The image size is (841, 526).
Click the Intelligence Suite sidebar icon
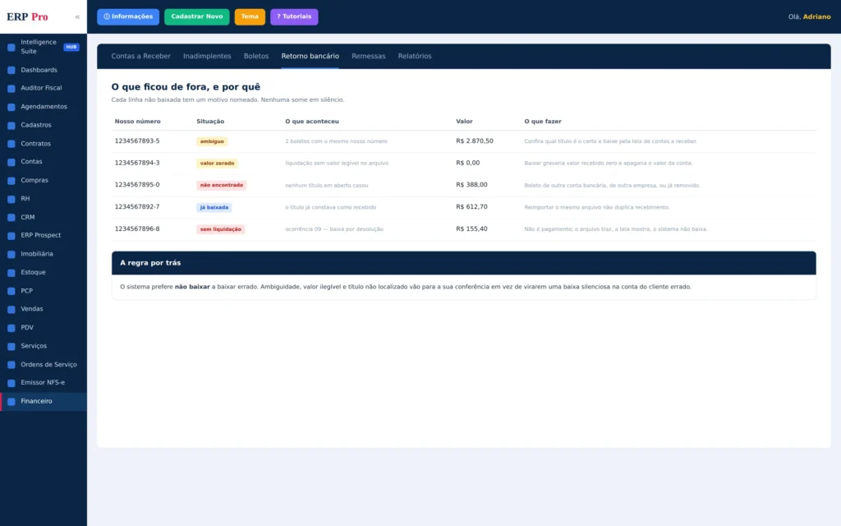[11, 47]
